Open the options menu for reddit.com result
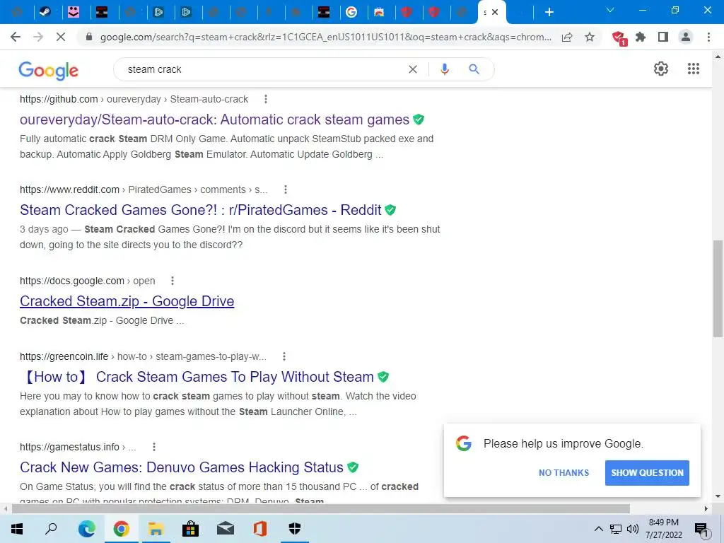Screen dimensions: 724x543 coord(286,189)
